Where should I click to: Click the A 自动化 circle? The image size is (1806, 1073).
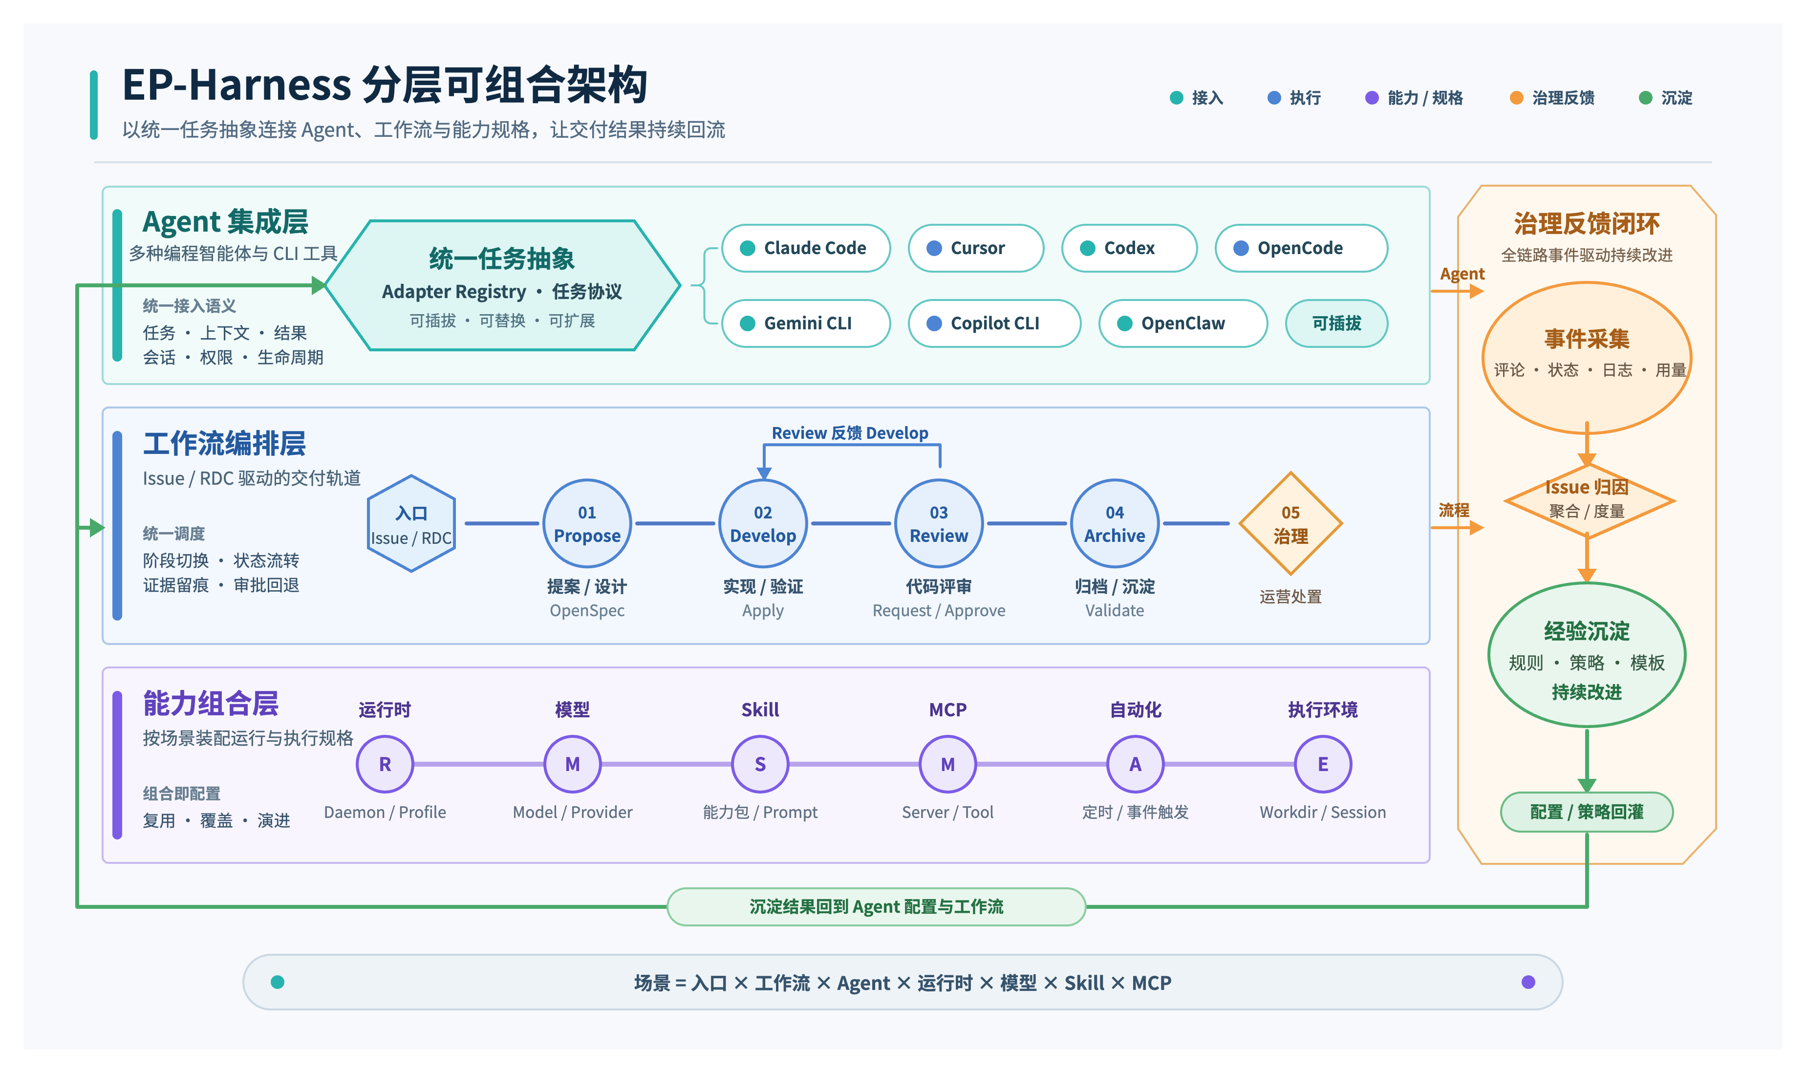click(1135, 764)
